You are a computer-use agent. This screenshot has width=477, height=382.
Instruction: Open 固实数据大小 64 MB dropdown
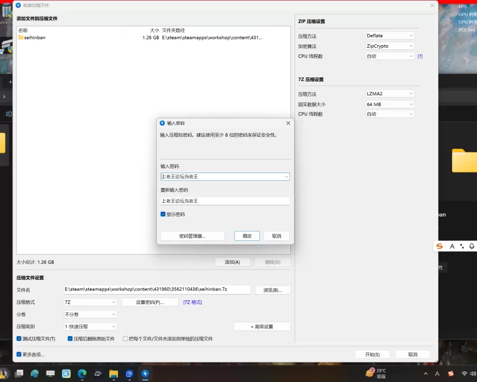390,104
